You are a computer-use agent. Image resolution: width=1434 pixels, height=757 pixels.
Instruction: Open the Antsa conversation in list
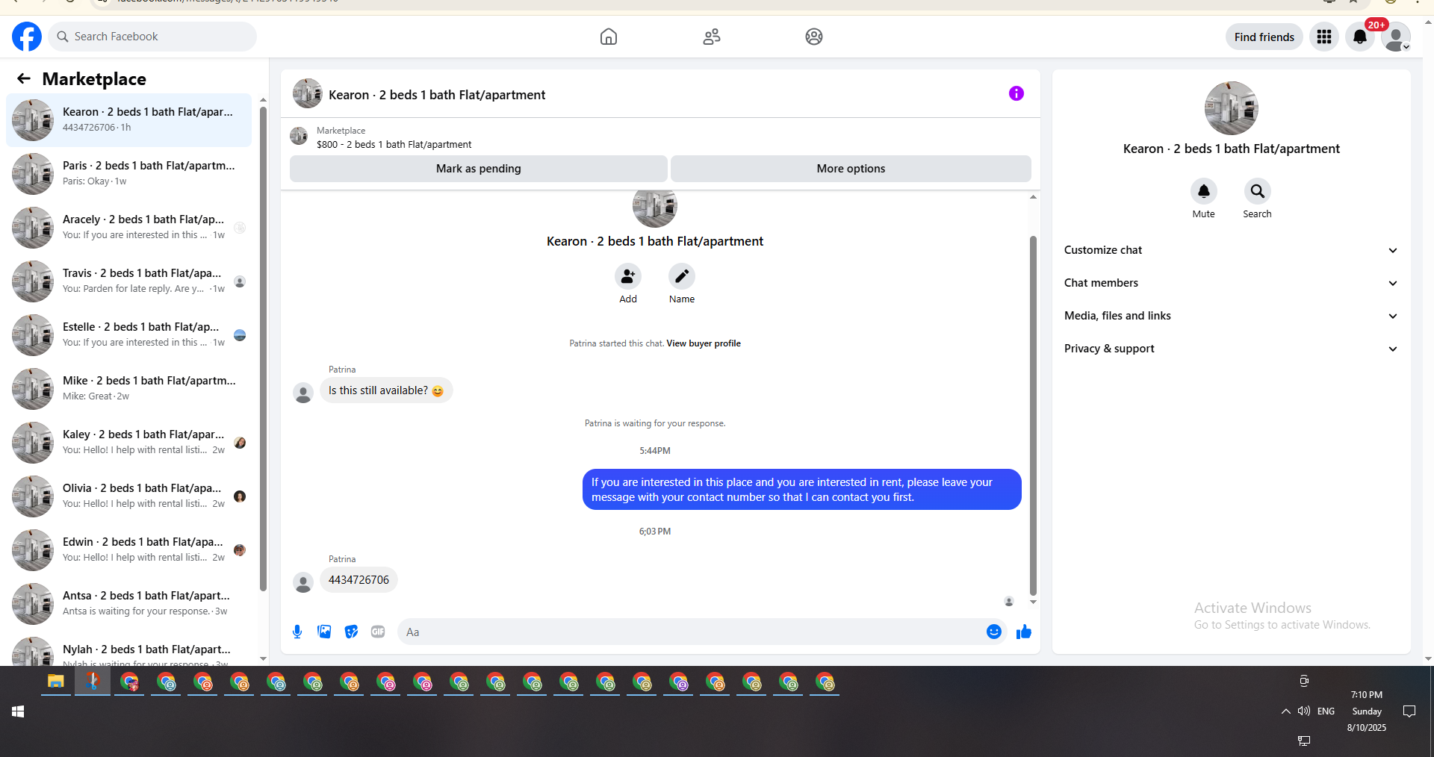pos(128,603)
